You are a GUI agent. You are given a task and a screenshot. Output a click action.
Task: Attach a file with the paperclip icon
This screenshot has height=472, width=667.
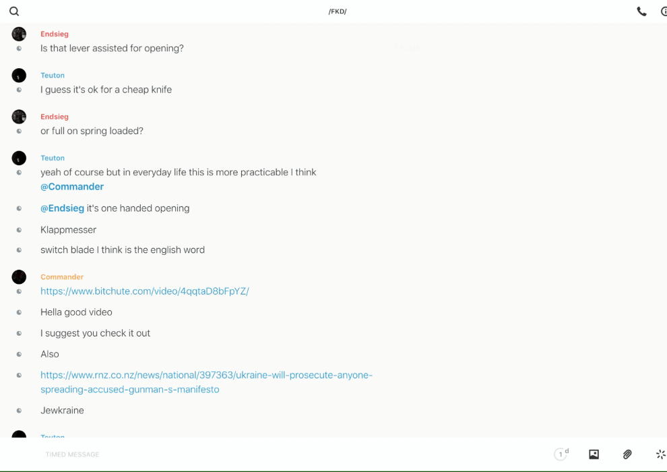(627, 454)
